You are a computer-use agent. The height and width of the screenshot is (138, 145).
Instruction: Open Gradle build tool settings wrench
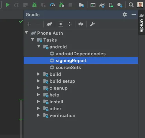[92, 24]
